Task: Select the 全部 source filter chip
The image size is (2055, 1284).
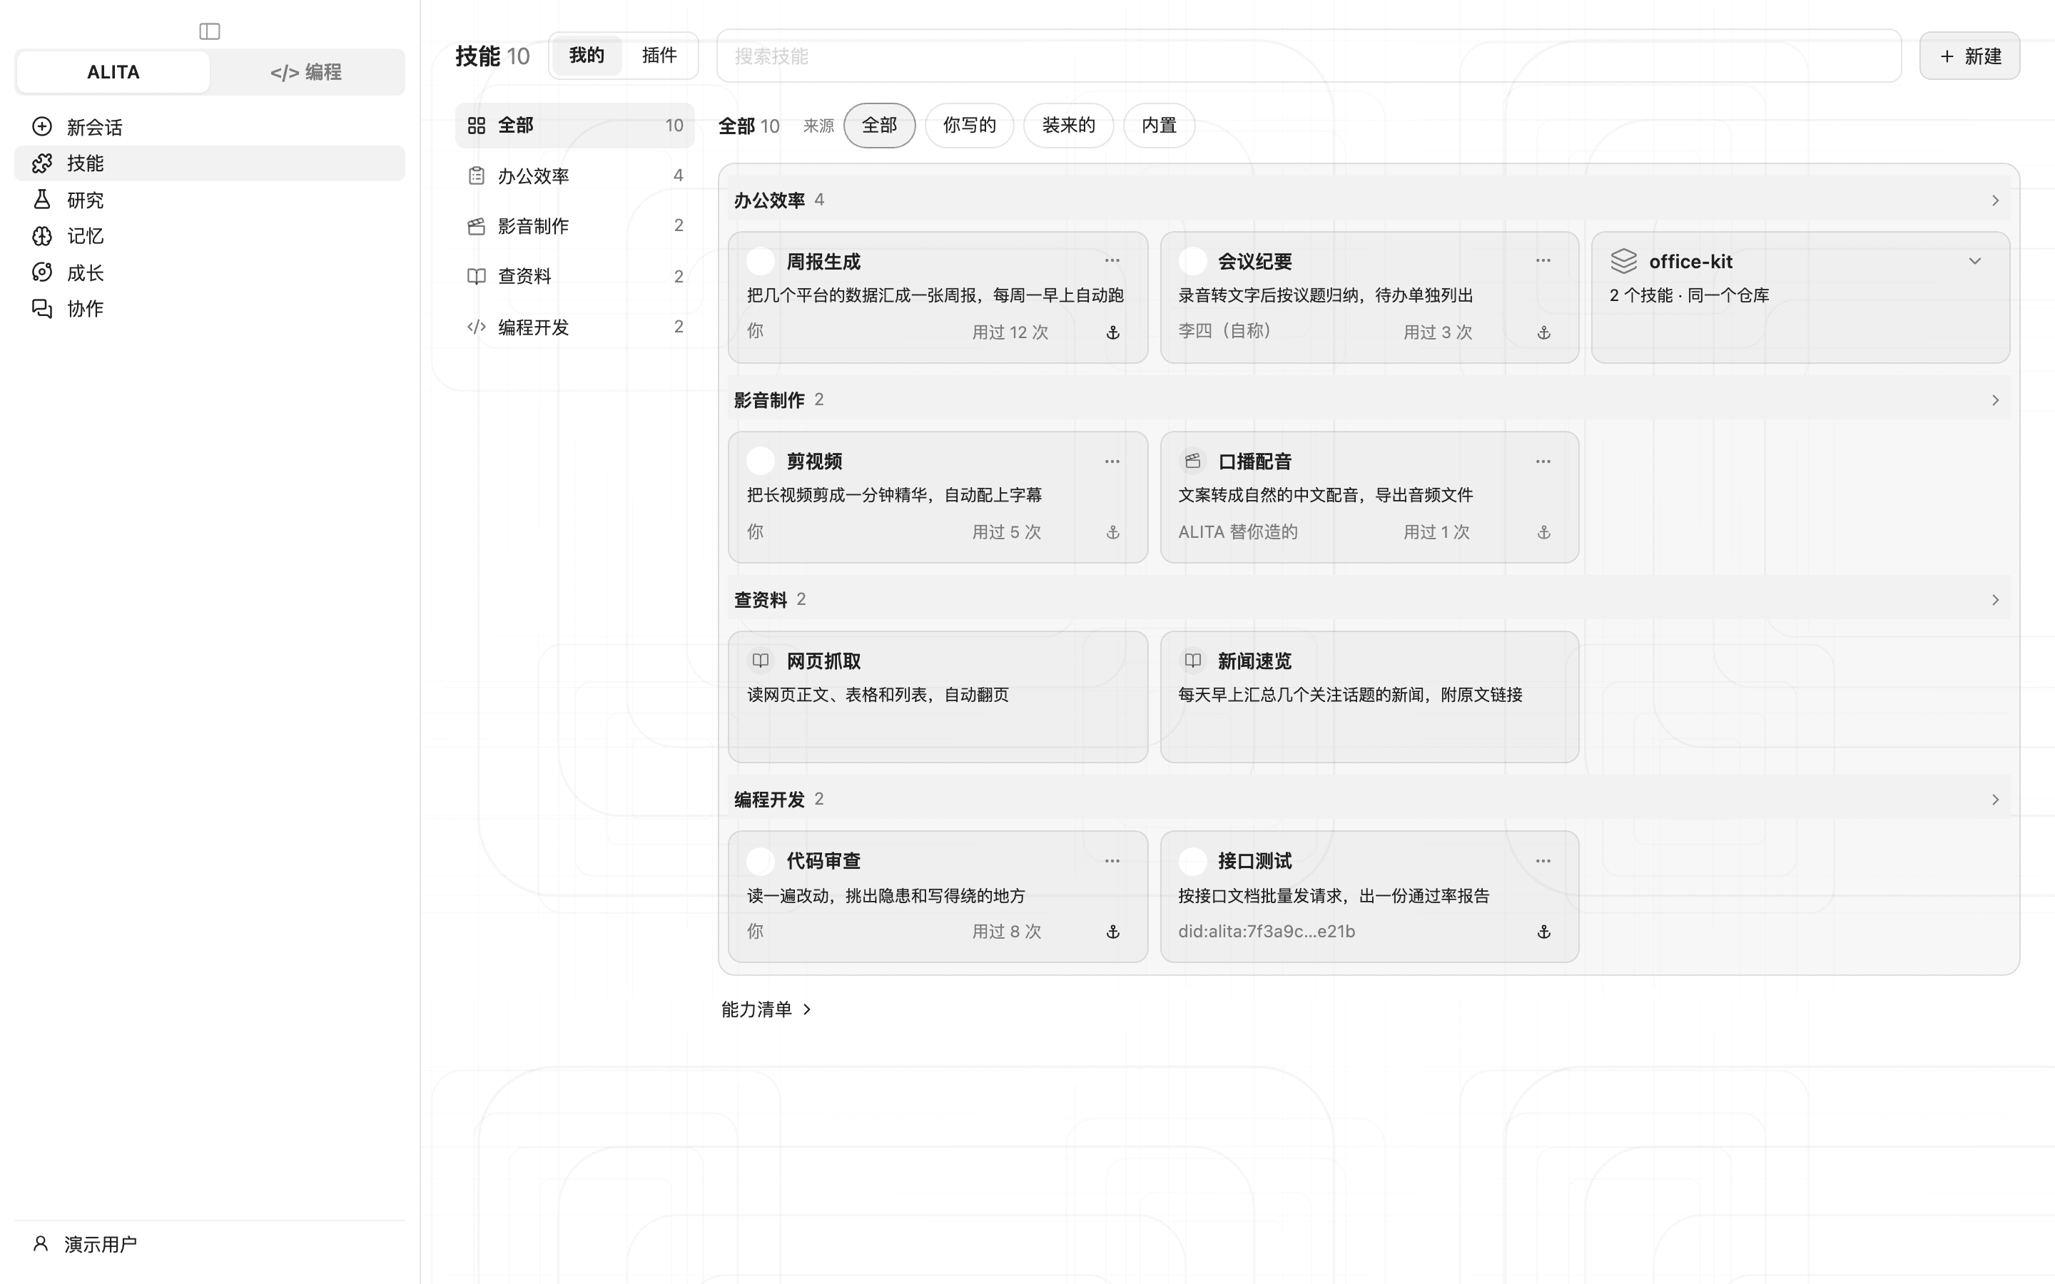Action: pyautogui.click(x=879, y=126)
